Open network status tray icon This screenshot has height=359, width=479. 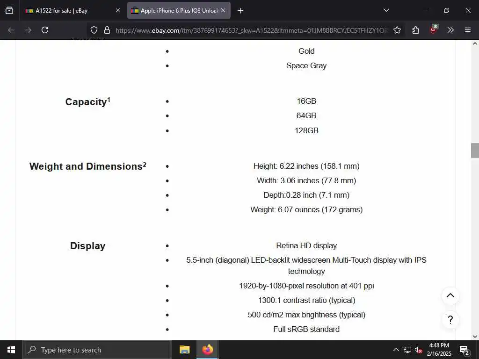(x=407, y=350)
